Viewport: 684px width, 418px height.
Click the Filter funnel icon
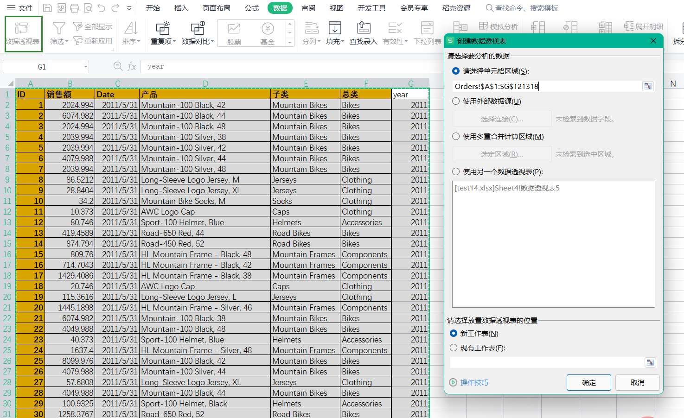tap(59, 29)
